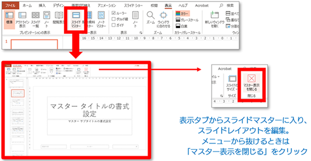The height and width of the screenshot is (161, 311).
Task: Select slide 1 thumbnail in top screenshot
Action: coord(34,44)
